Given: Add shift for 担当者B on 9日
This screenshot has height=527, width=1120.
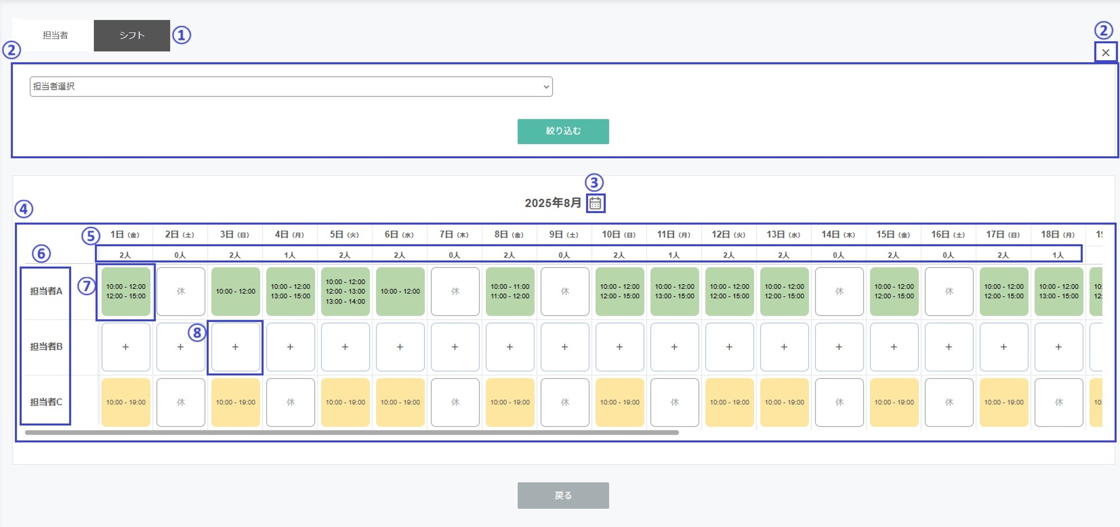Looking at the screenshot, I should click(x=565, y=347).
